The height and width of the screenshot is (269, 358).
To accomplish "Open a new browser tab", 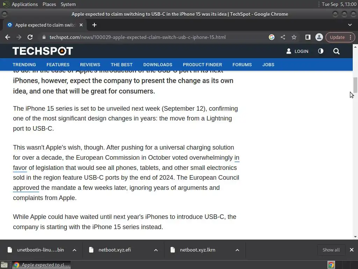I will click(94, 25).
